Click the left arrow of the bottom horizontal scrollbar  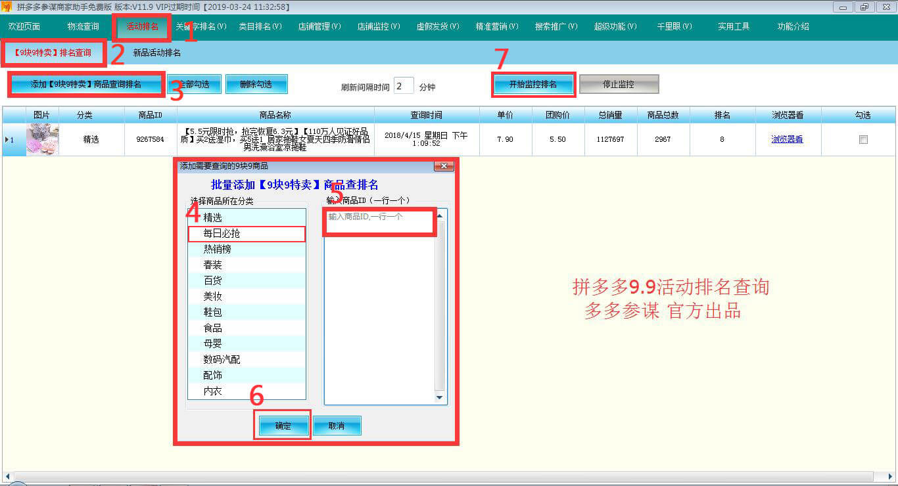point(9,476)
